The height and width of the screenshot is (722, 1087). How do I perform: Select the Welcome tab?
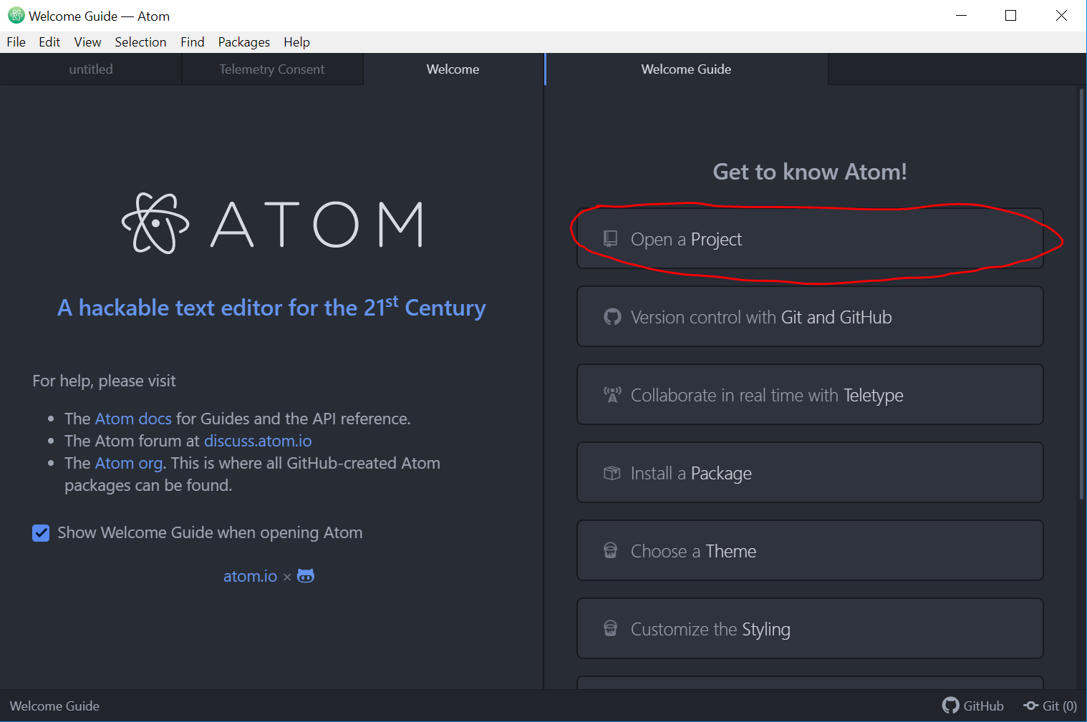point(453,69)
